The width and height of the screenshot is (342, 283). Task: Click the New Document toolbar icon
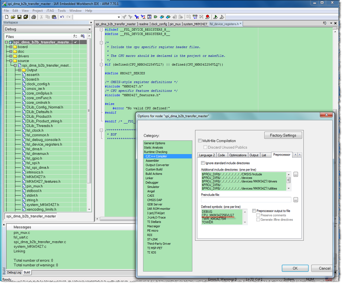click(x=7, y=17)
